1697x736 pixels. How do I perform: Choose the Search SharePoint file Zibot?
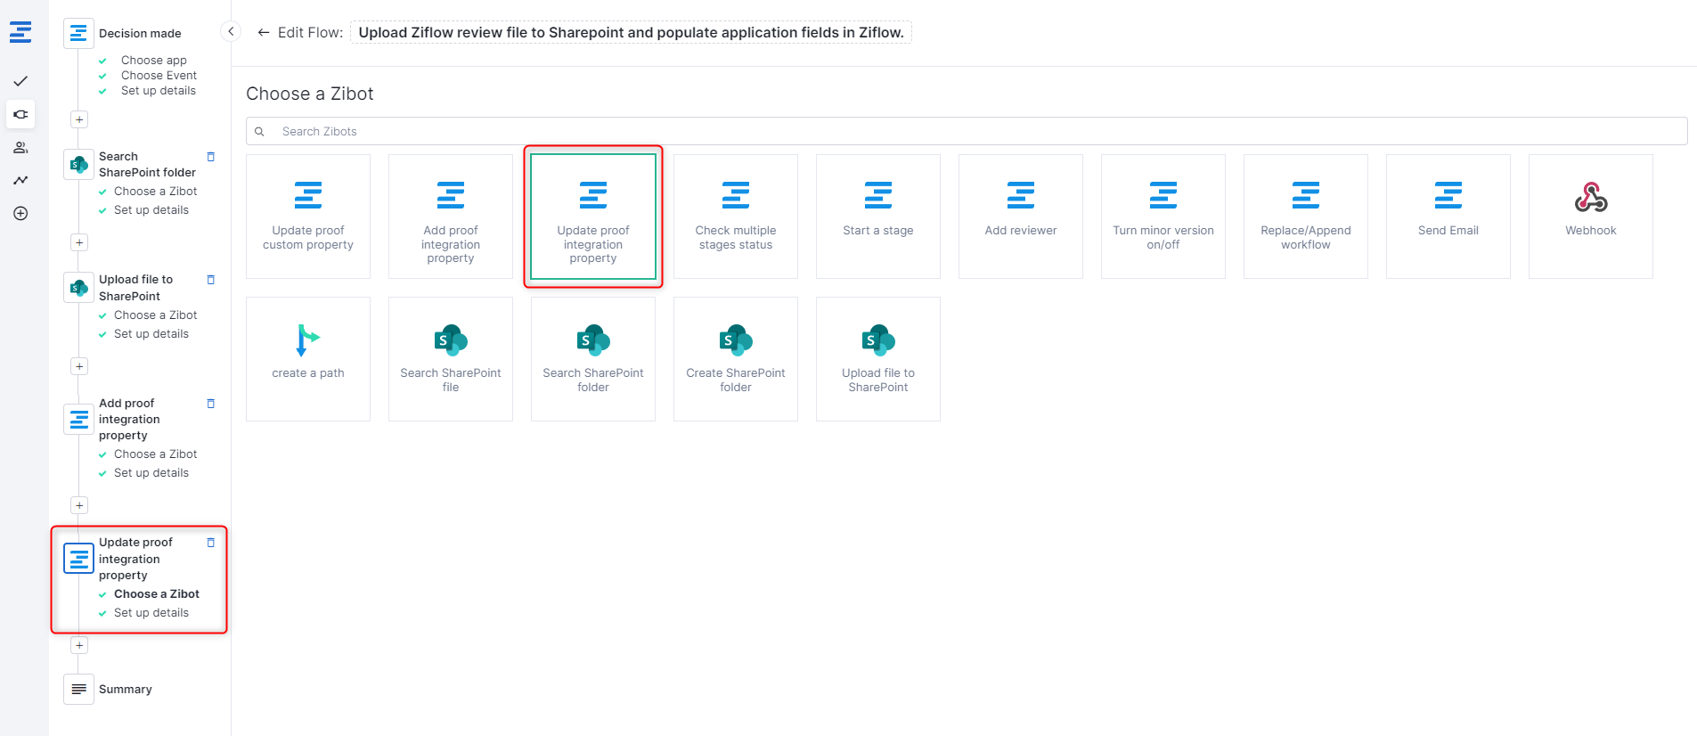[x=450, y=358]
